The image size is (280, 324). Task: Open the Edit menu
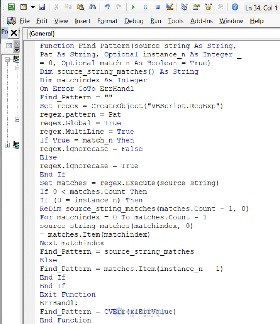42,21
